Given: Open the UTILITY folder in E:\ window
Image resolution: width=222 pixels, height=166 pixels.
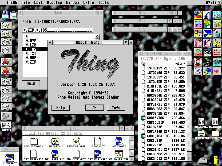Looking at the screenshot, I should [55, 142].
